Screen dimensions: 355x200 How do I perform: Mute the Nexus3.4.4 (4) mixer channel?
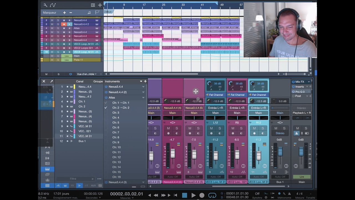tap(168, 128)
